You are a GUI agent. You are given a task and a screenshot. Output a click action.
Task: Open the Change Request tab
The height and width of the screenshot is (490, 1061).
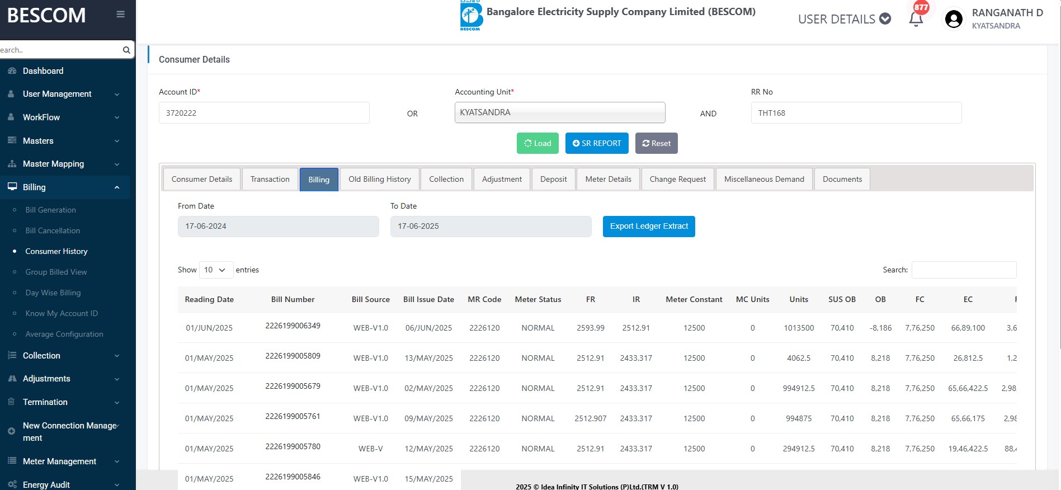tap(678, 179)
